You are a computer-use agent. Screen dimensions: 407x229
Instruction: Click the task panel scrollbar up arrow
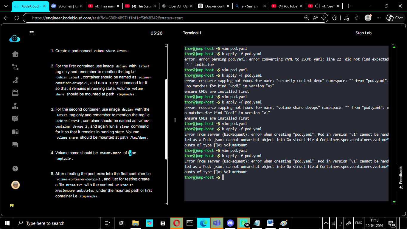(166, 46)
